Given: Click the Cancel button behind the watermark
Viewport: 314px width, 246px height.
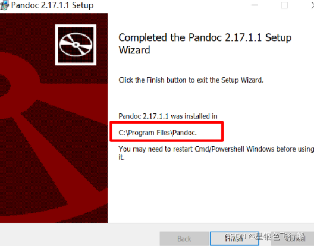Looking at the screenshot, I should (x=293, y=239).
